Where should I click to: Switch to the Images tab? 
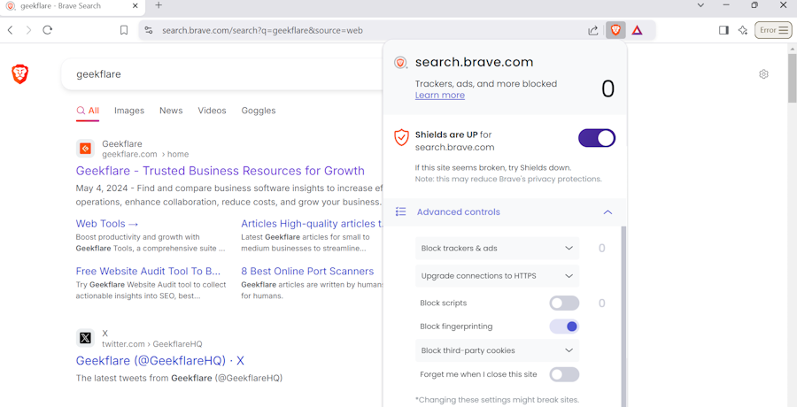tap(129, 111)
